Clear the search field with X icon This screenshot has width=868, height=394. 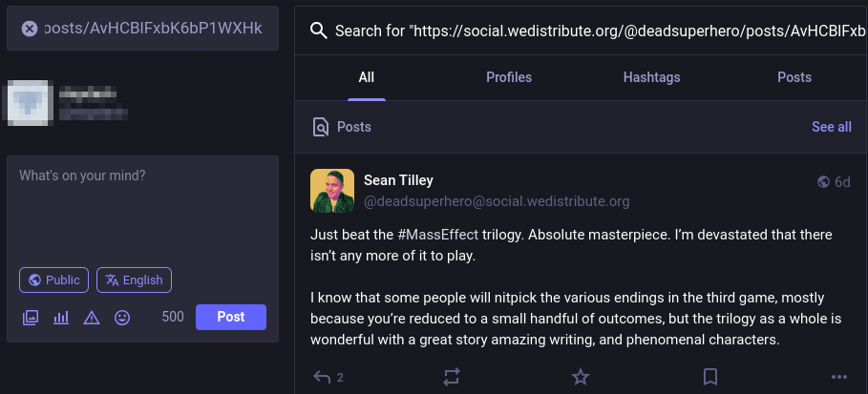tap(30, 29)
